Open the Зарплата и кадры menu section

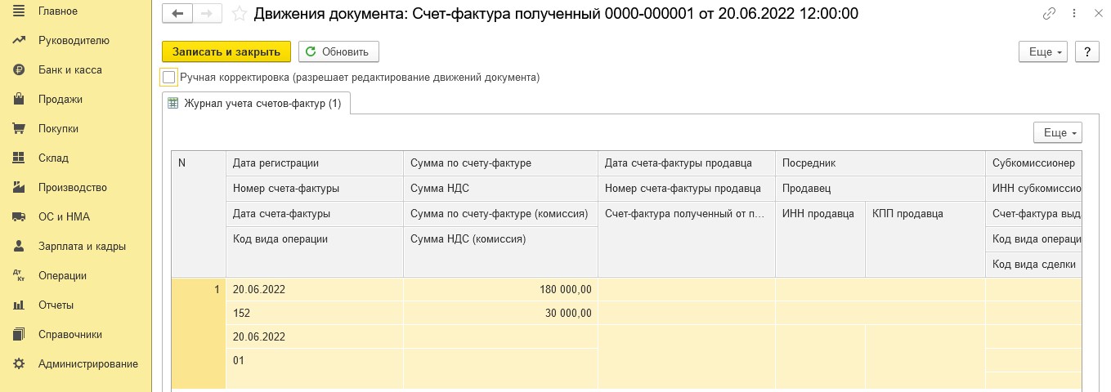click(82, 246)
